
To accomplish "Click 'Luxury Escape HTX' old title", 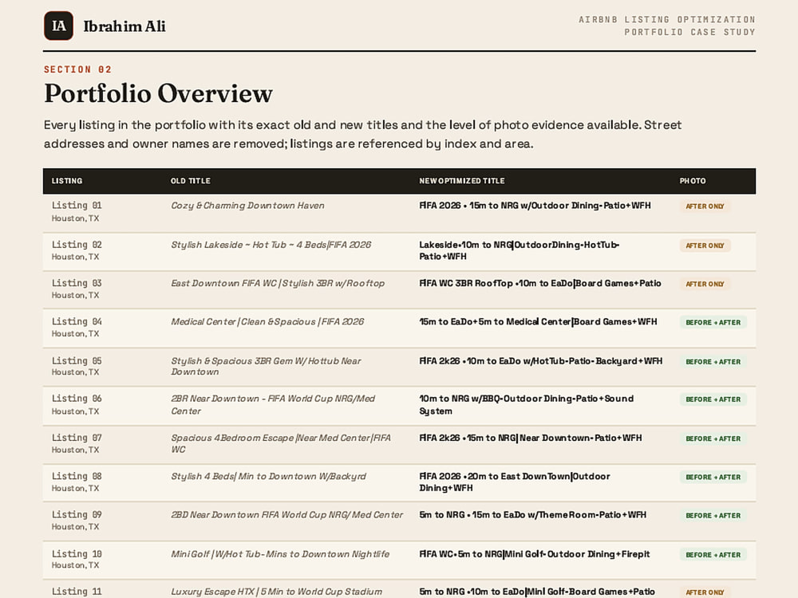I will pyautogui.click(x=276, y=592).
